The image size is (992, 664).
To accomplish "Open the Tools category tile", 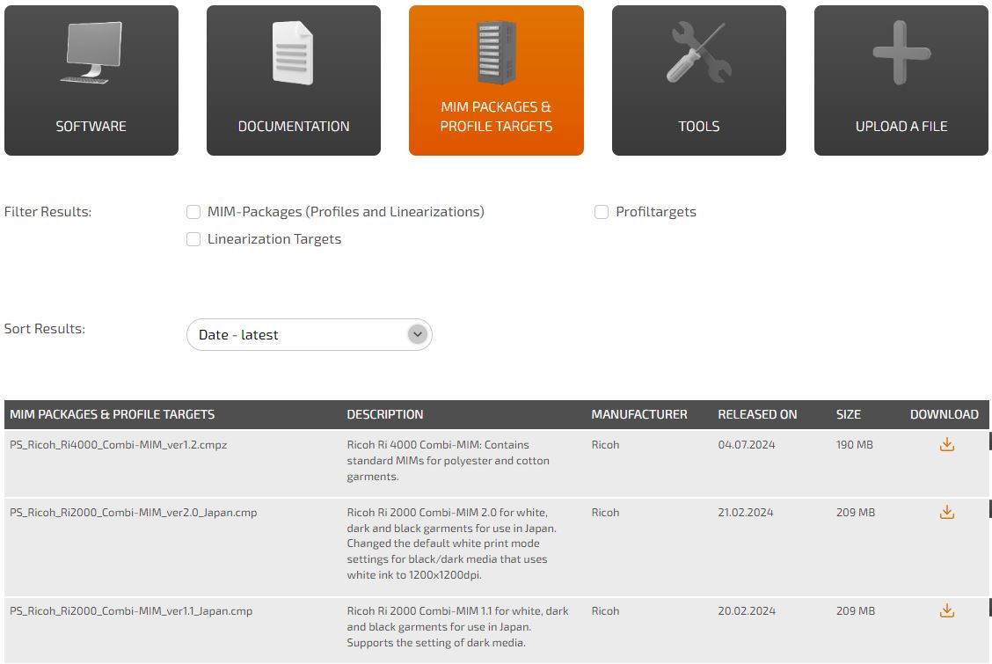I will coord(699,80).
